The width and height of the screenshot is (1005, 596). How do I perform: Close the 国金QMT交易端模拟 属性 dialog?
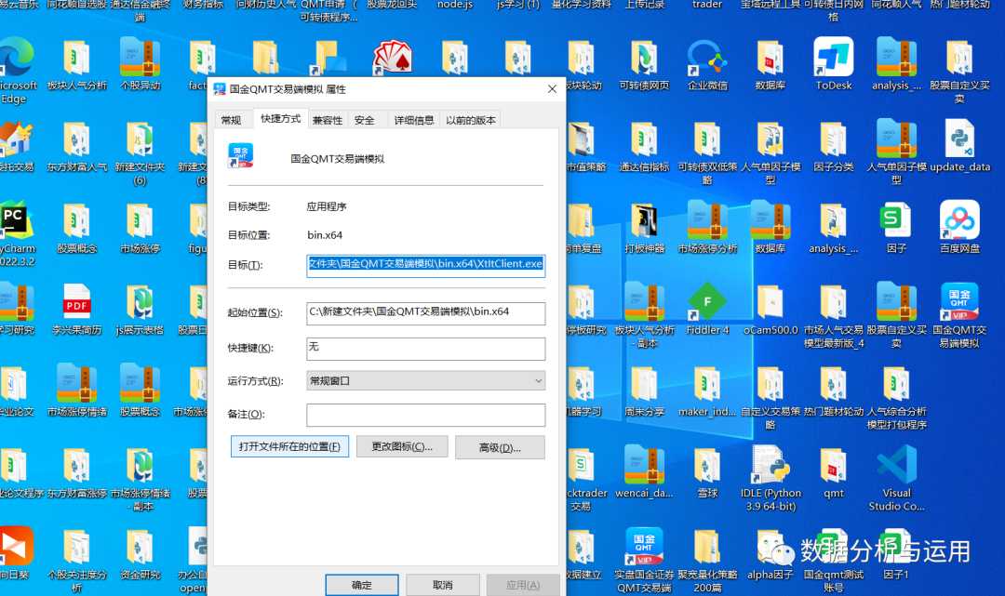[x=552, y=89]
